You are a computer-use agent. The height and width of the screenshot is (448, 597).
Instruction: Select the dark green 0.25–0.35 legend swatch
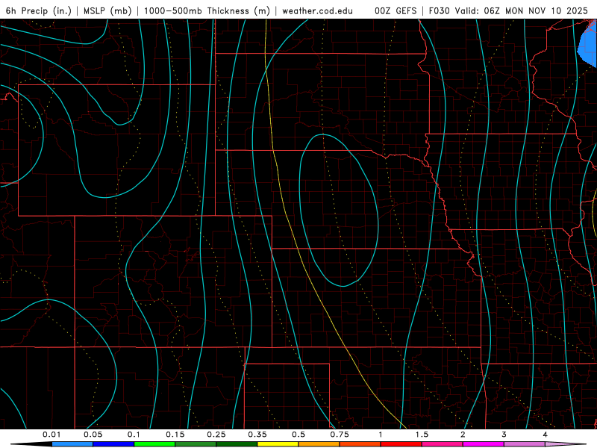[x=237, y=444]
